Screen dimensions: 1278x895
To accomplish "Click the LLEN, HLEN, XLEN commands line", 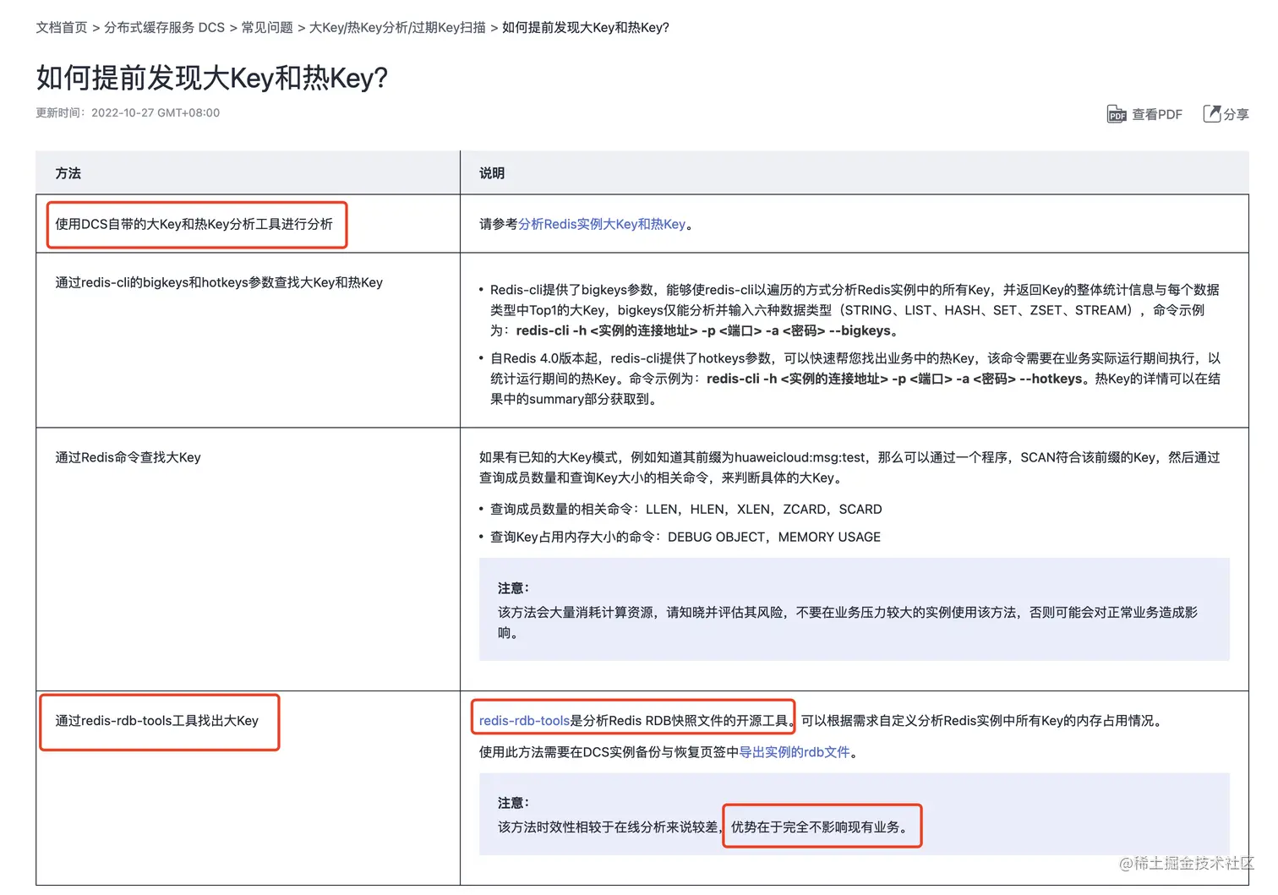I will point(686,510).
